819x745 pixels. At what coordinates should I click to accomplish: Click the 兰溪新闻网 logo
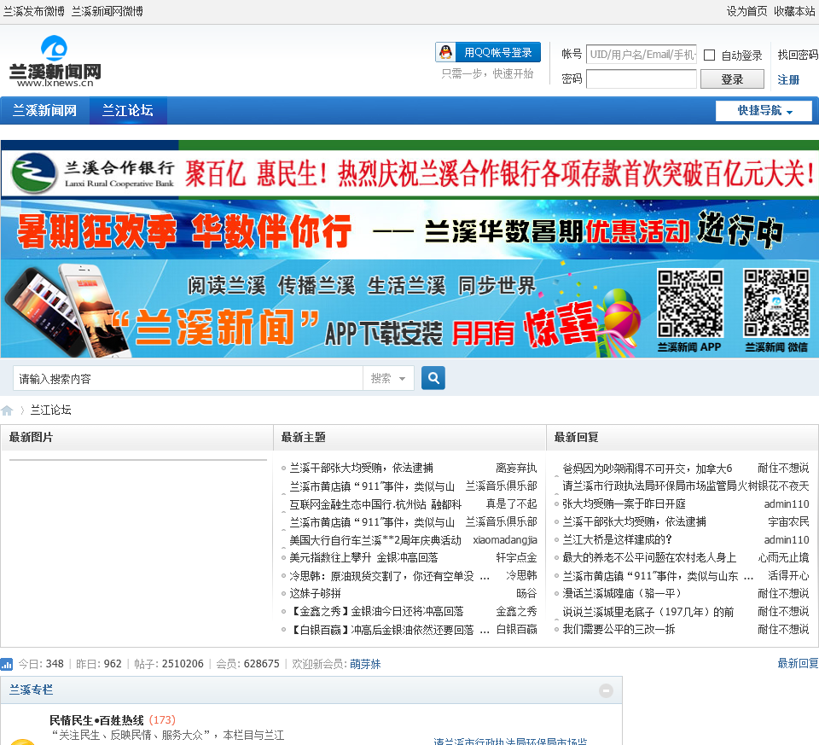[x=55, y=61]
